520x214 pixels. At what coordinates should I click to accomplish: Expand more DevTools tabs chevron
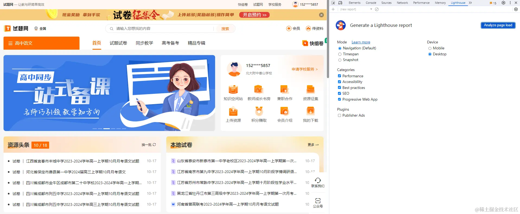tap(470, 3)
